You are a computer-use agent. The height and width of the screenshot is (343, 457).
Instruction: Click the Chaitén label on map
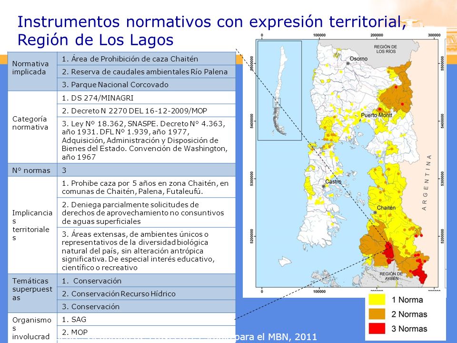click(x=386, y=208)
